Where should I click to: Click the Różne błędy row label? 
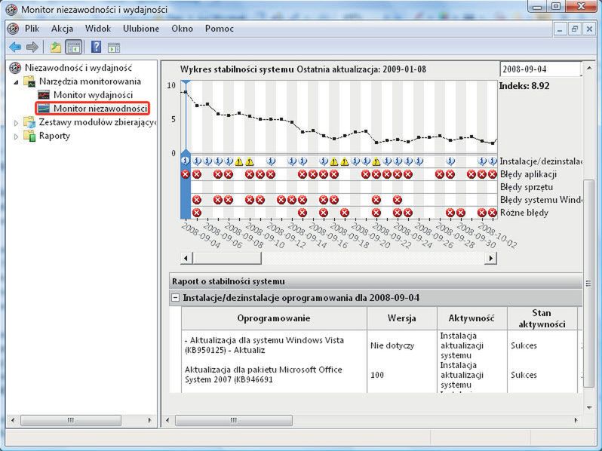(524, 213)
